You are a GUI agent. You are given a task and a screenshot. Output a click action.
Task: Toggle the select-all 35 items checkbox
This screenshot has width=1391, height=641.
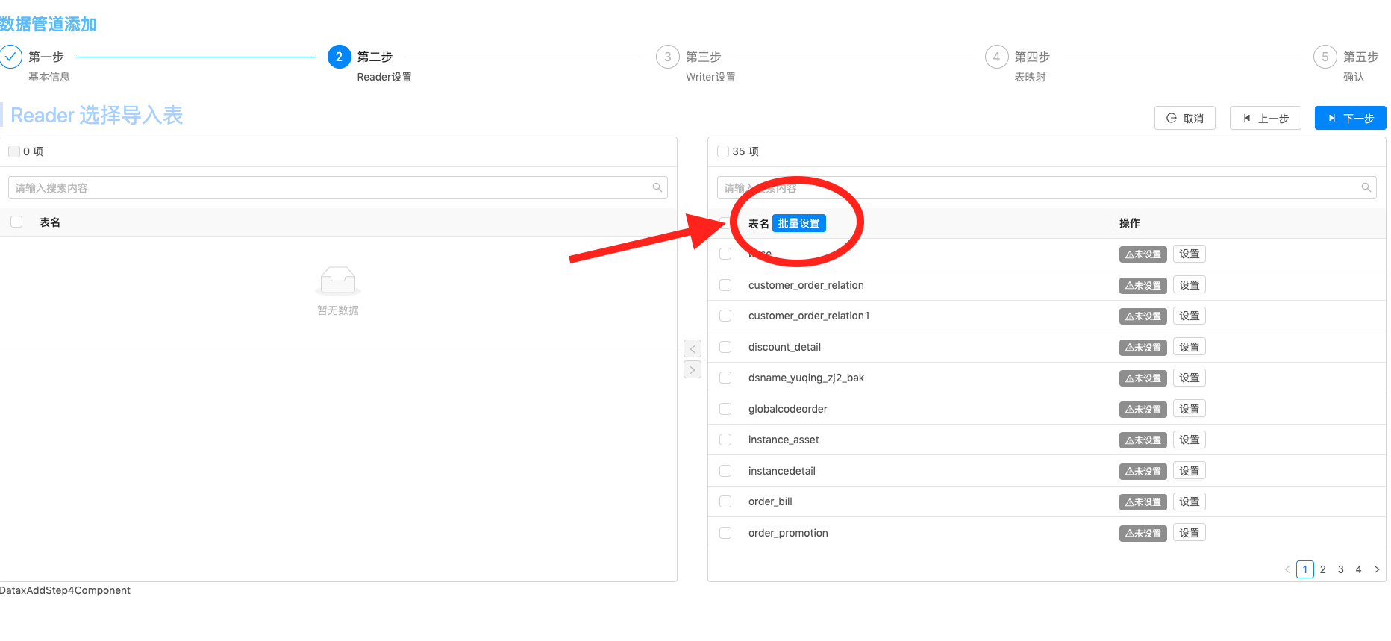coord(723,151)
